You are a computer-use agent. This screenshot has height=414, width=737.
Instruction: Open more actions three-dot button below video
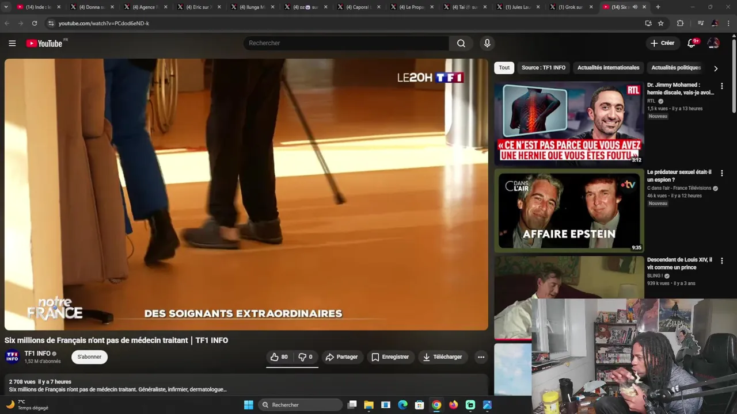pyautogui.click(x=481, y=357)
